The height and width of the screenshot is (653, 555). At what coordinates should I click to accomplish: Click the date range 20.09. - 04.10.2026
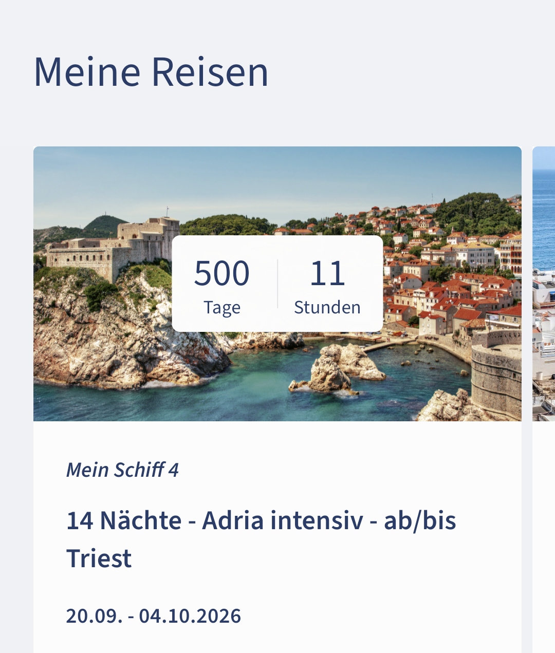point(153,615)
